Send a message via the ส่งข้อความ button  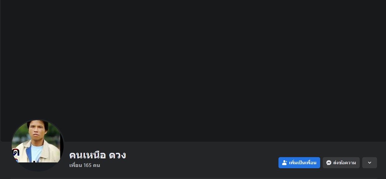coord(341,163)
